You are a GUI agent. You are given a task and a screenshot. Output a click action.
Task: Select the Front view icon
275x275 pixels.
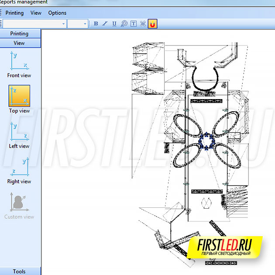pos(19,61)
